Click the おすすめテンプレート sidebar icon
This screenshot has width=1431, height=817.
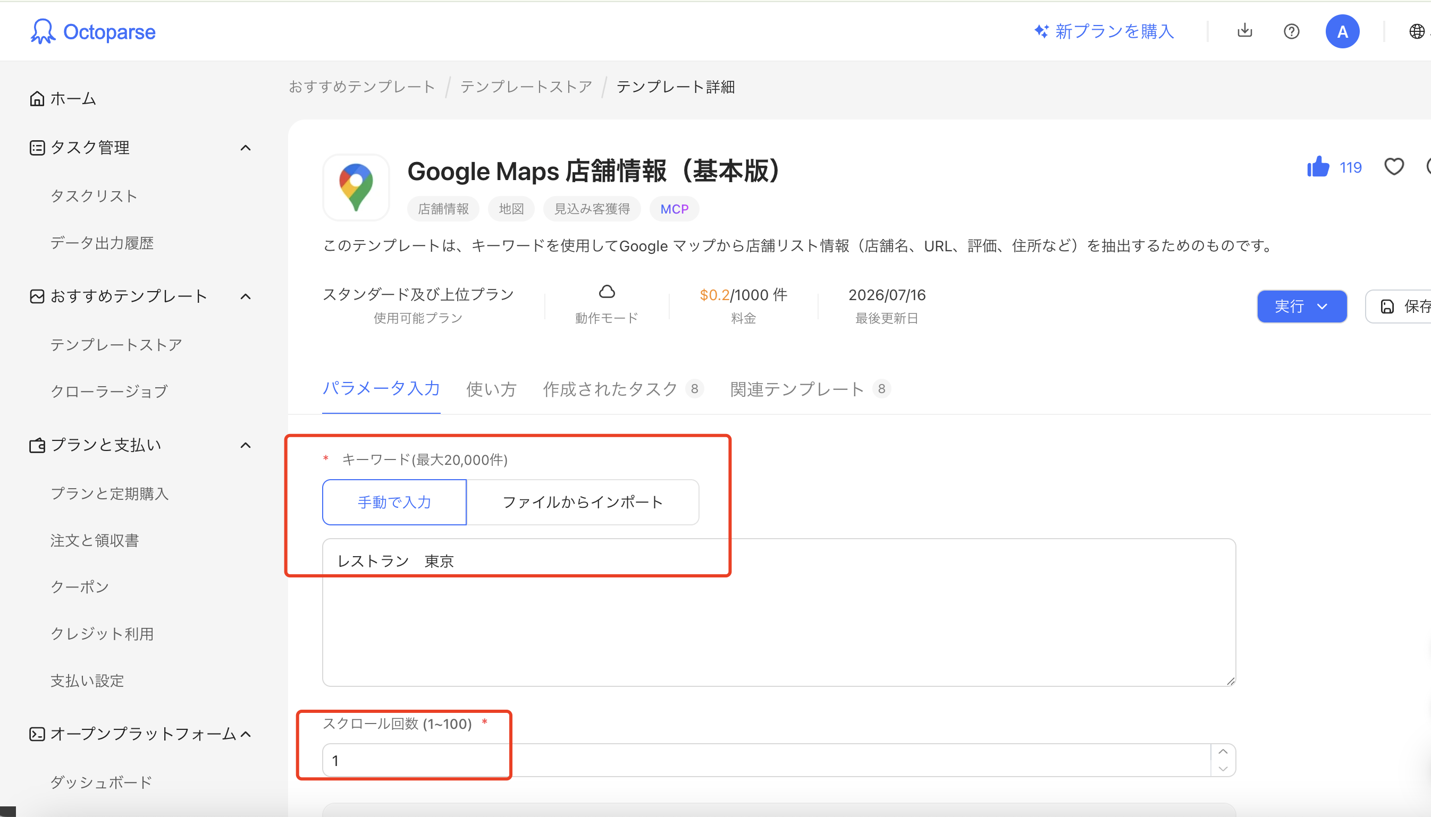coord(37,296)
